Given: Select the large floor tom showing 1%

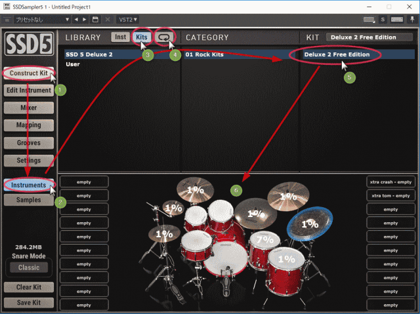Looking at the screenshot, I should point(285,270).
